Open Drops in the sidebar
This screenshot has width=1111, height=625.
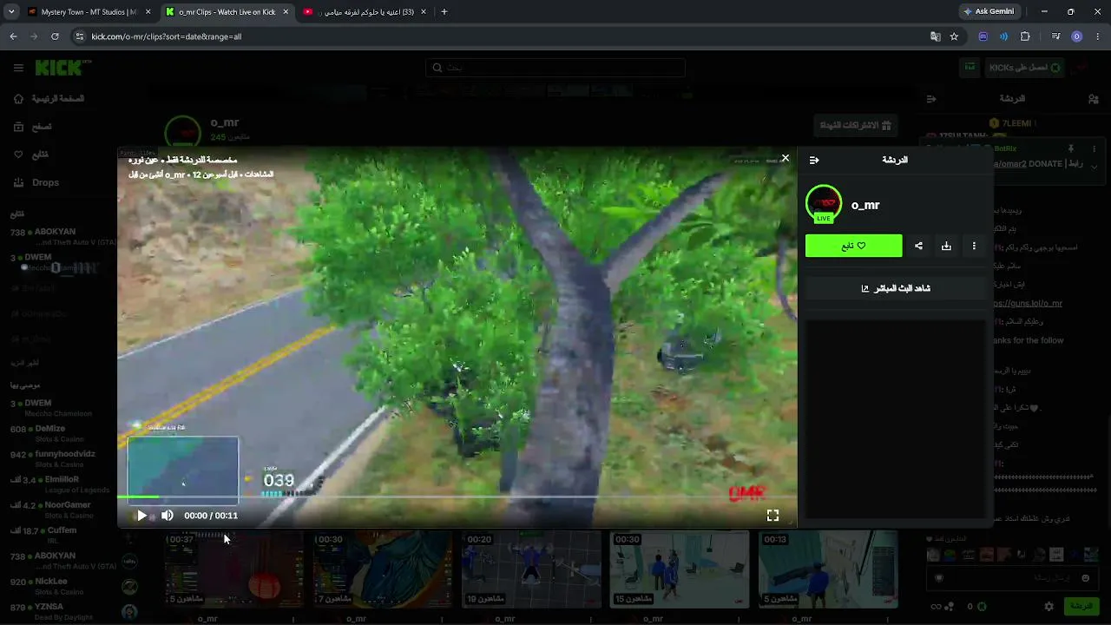pos(36,182)
